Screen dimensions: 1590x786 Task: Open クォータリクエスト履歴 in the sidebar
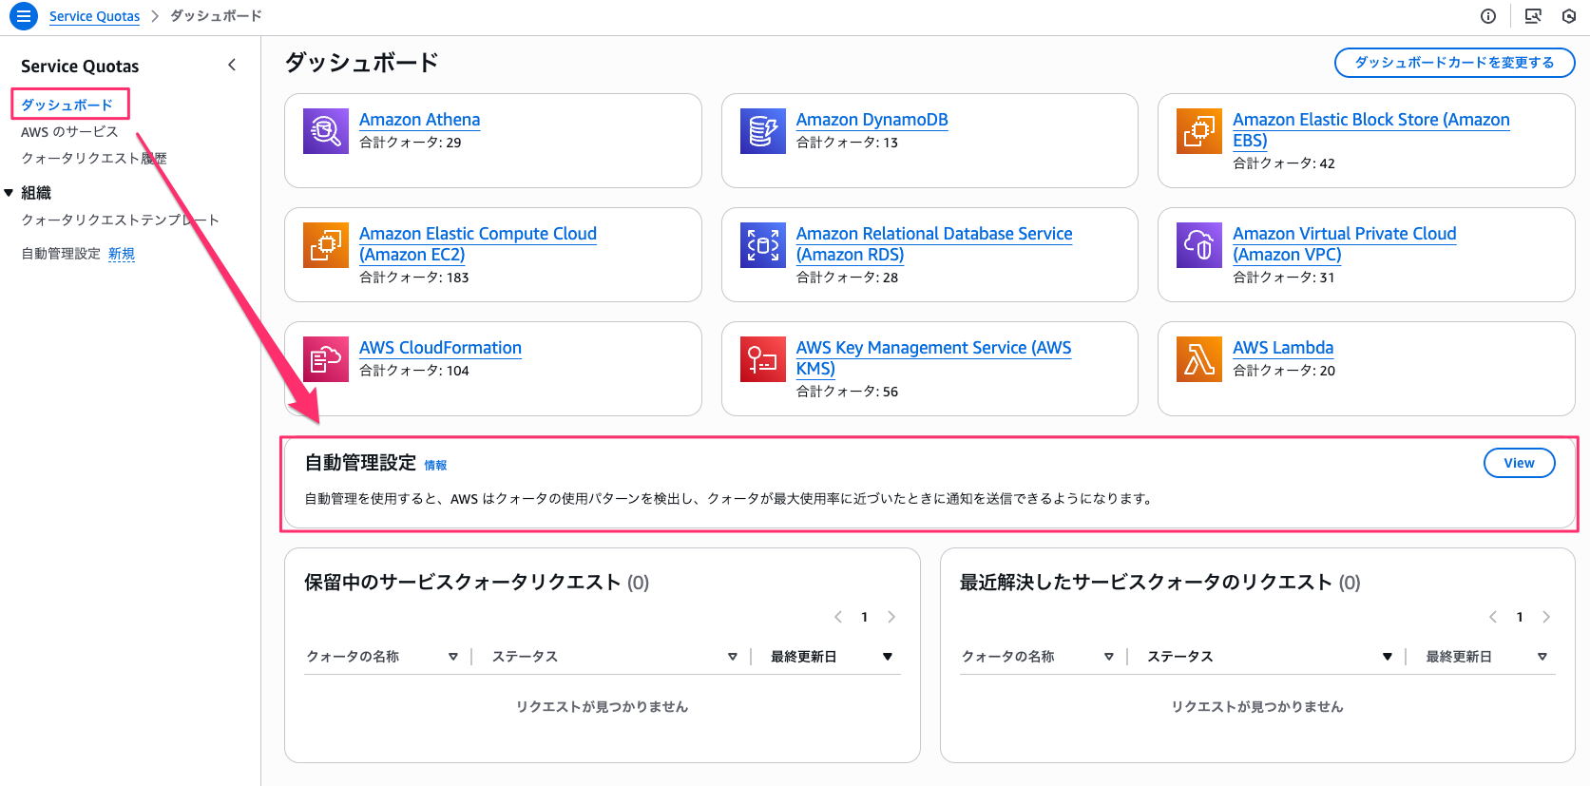coord(93,159)
